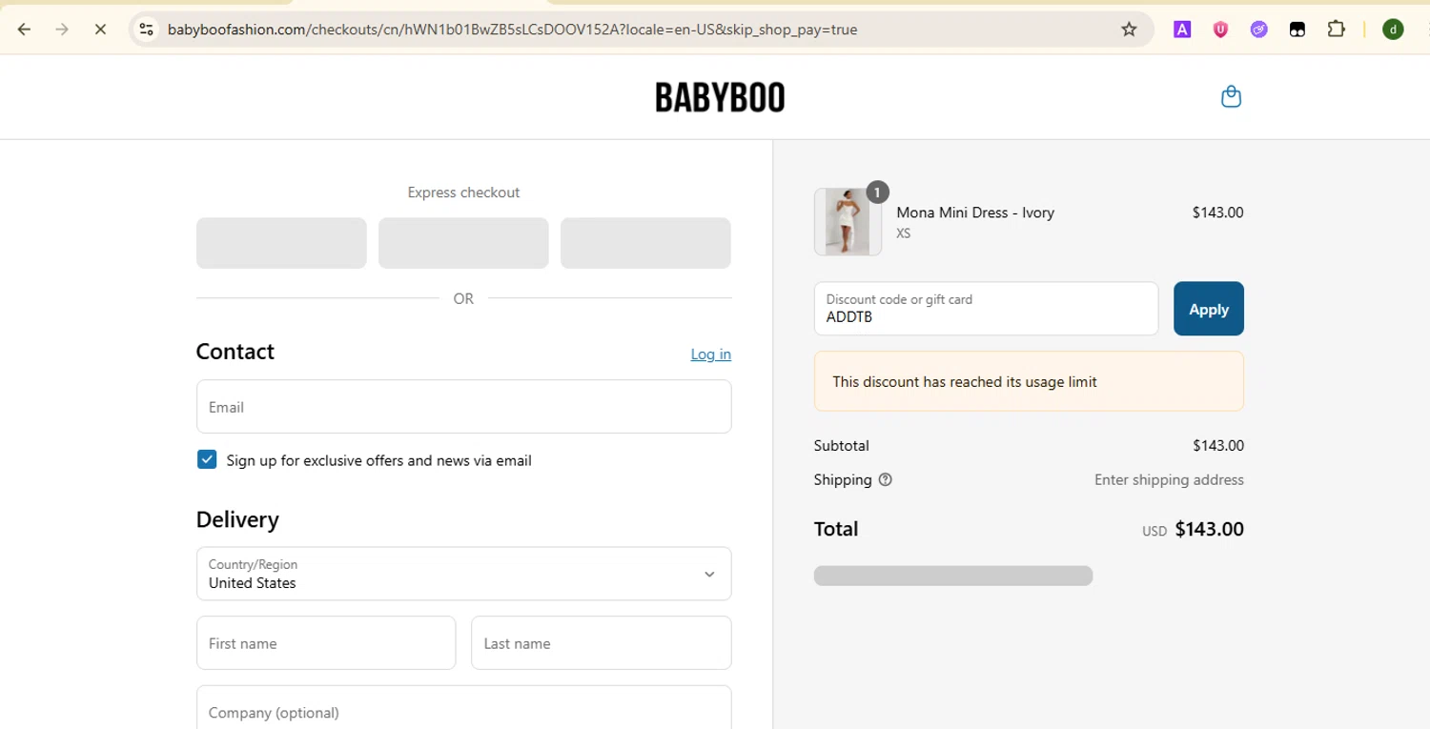1430x729 pixels.
Task: Click the 'Express checkout' heading
Action: (463, 192)
